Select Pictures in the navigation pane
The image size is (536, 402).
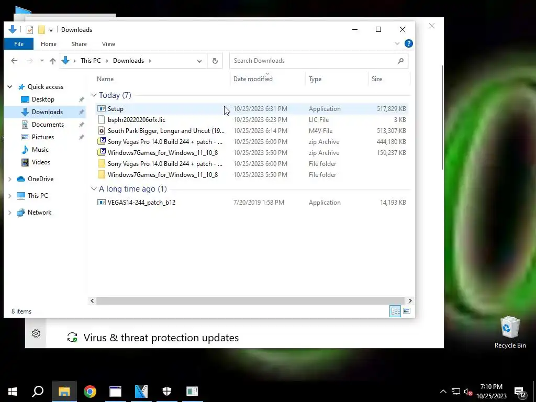click(x=43, y=137)
